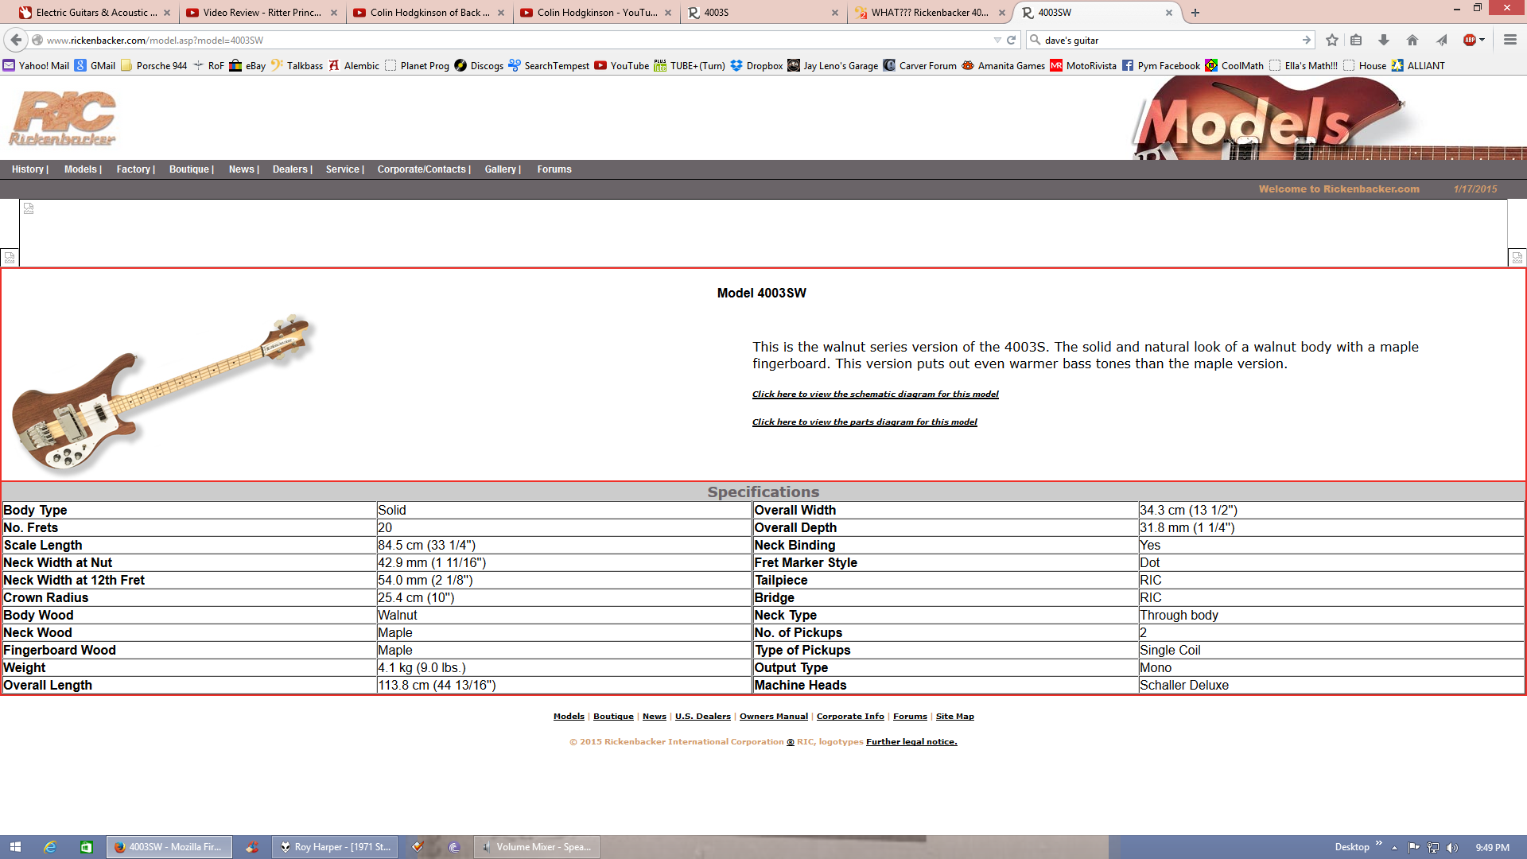Open the CoolMath bookmark
1527x859 pixels.
click(x=1234, y=66)
